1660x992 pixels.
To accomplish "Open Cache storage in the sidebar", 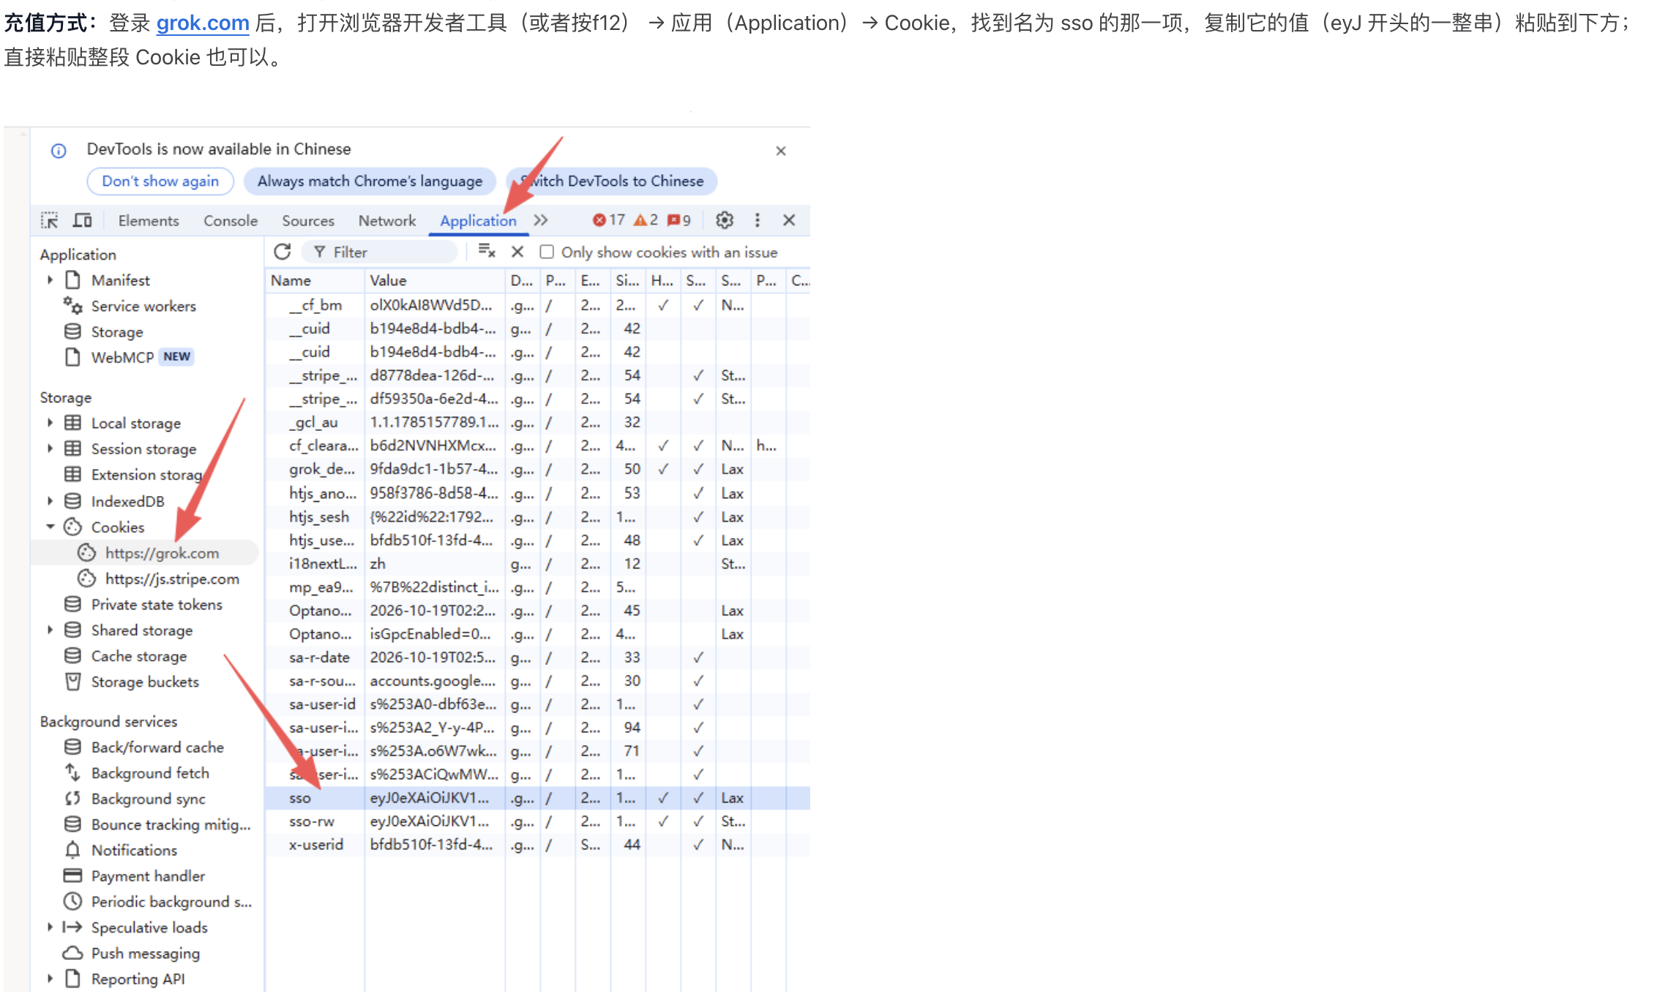I will [138, 656].
